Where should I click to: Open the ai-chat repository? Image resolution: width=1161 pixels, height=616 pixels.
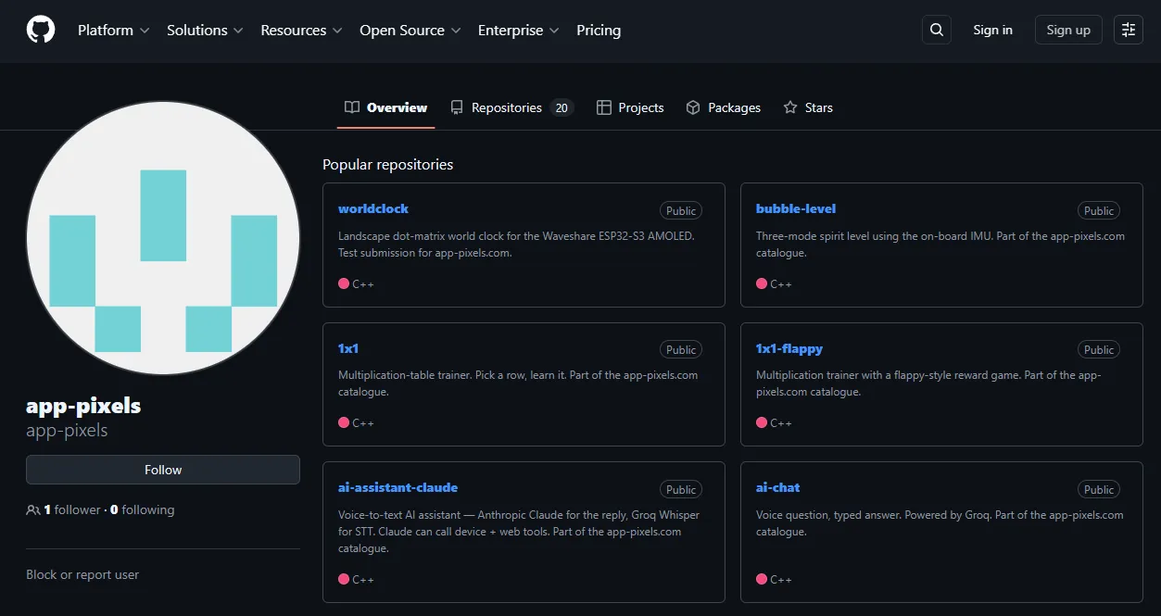pyautogui.click(x=777, y=487)
